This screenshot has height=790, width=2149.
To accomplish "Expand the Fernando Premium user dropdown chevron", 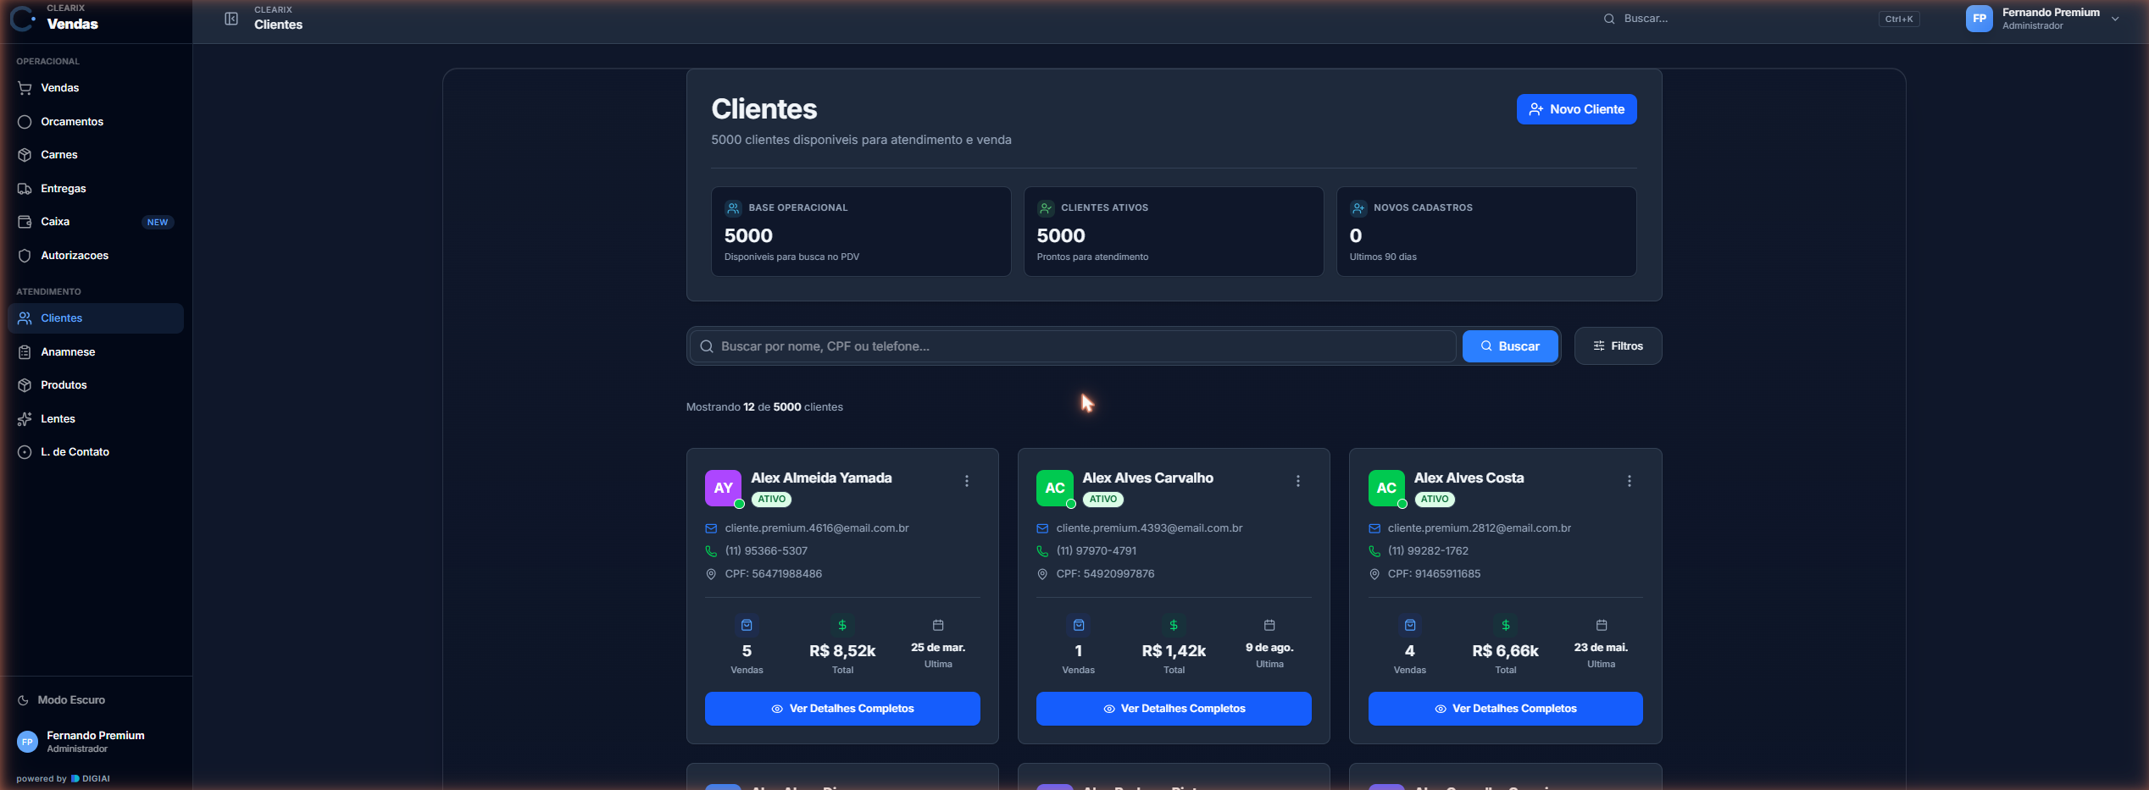I will coord(2115,19).
